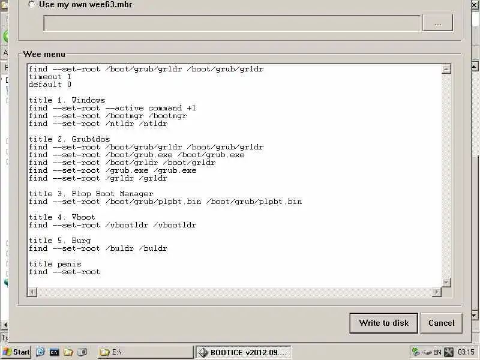Click the crossed-tools tray icon
Image resolution: width=480 pixels, height=360 pixels.
pos(448,352)
